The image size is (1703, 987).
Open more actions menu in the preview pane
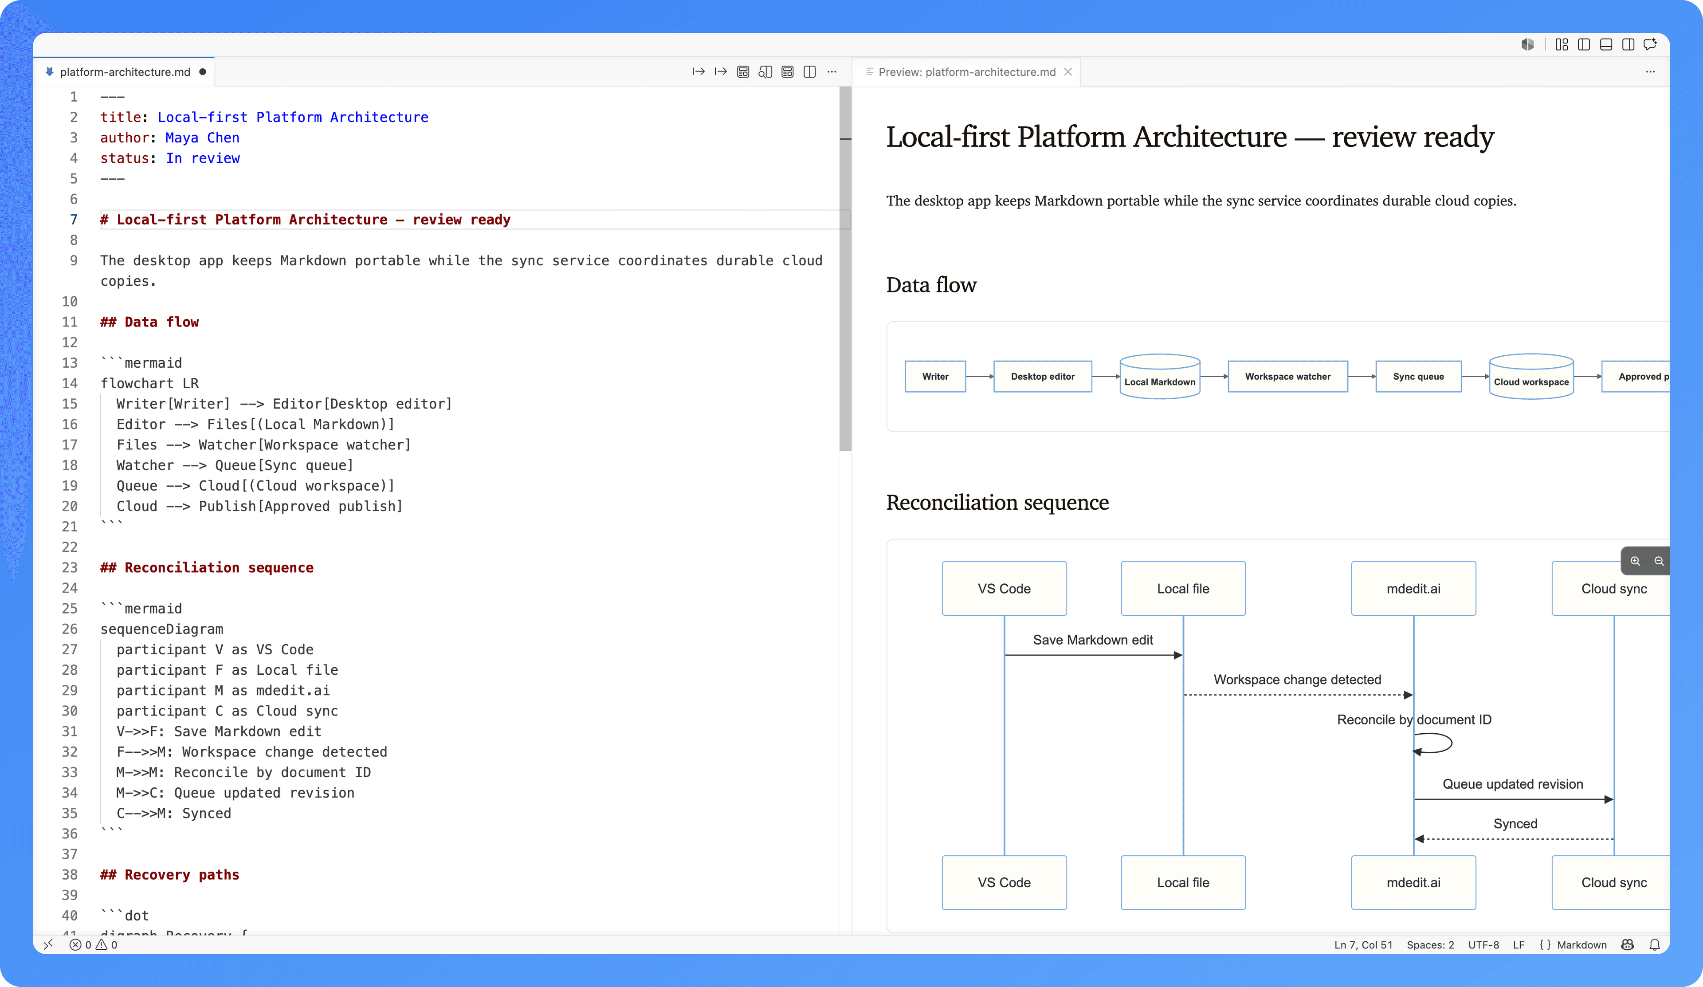tap(1650, 72)
